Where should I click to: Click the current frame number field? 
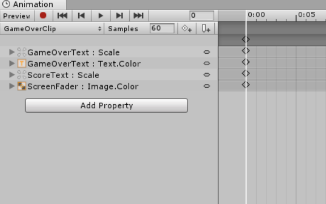(202, 15)
